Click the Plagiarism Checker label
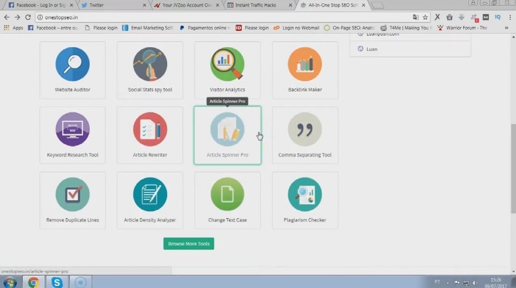 [304, 220]
